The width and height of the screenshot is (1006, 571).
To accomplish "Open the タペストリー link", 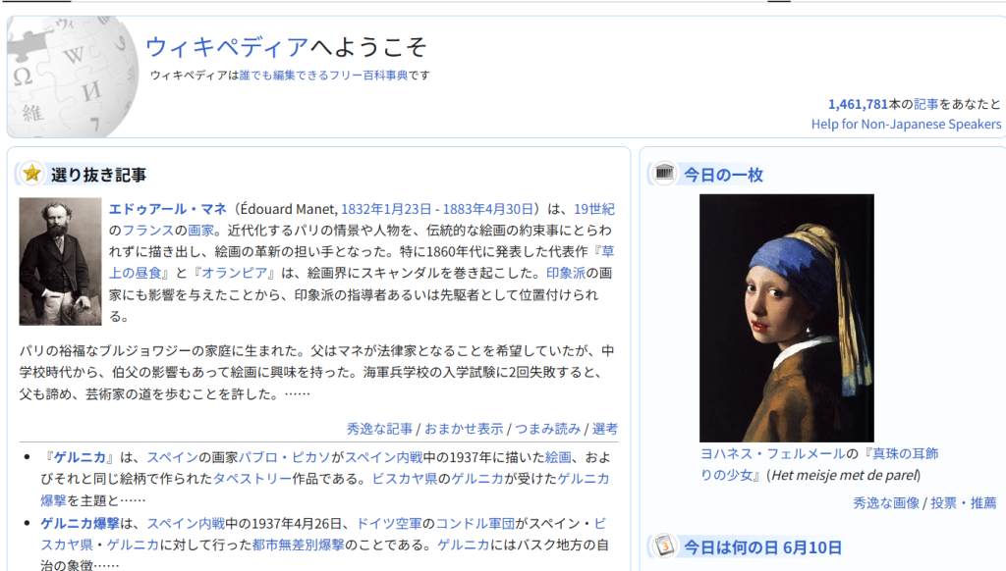I will [x=252, y=479].
